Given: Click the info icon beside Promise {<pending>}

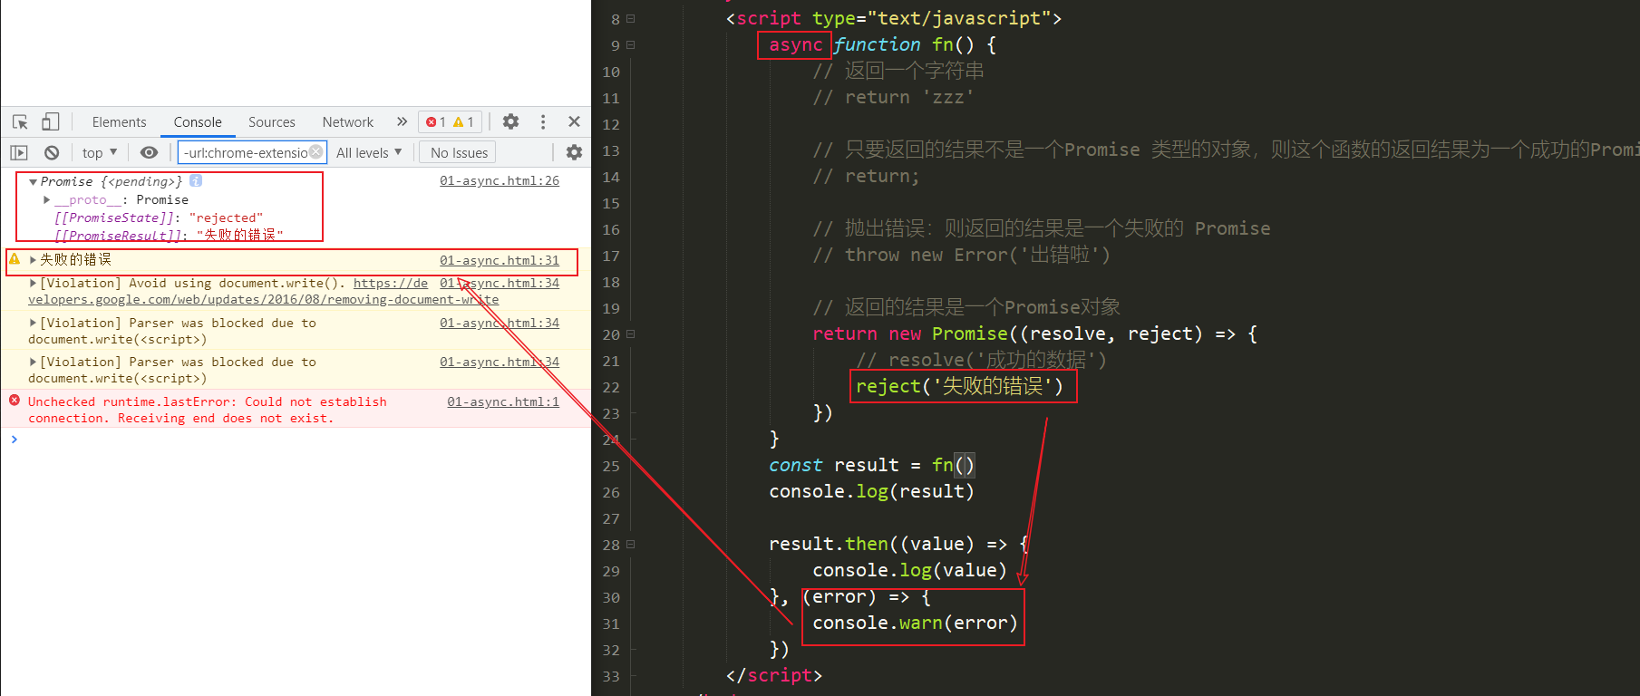Looking at the screenshot, I should point(196,180).
